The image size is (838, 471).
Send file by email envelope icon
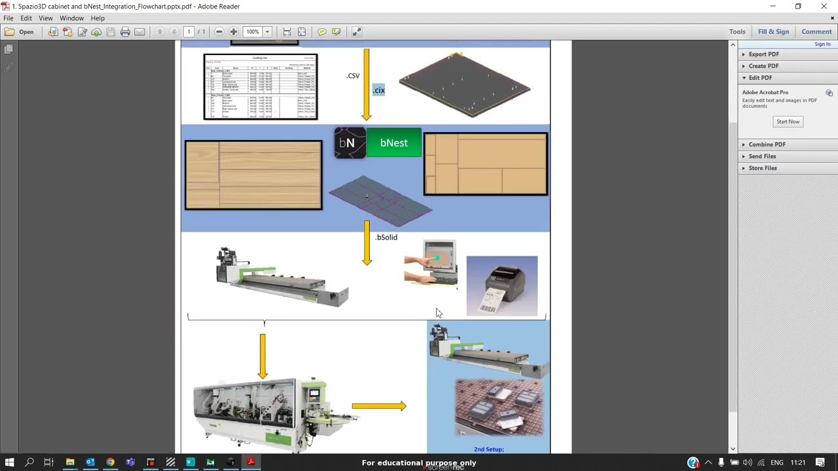point(139,31)
